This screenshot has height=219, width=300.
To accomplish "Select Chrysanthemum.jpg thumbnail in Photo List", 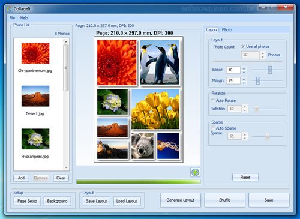I will (35, 53).
